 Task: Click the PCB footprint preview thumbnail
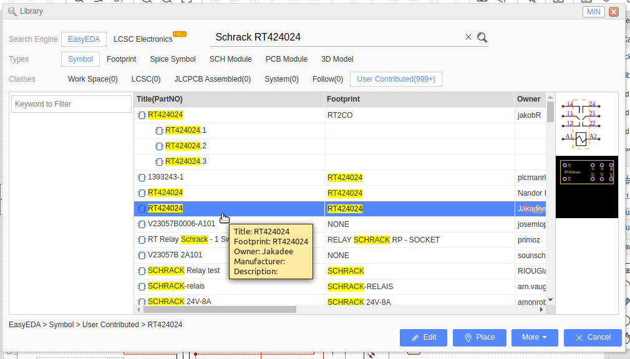(586, 187)
